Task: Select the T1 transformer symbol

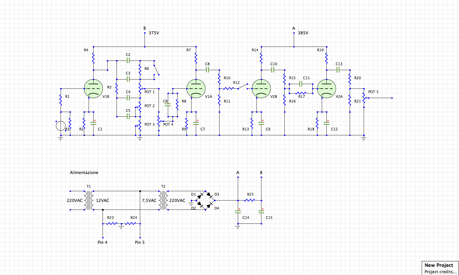Action: (x=89, y=200)
